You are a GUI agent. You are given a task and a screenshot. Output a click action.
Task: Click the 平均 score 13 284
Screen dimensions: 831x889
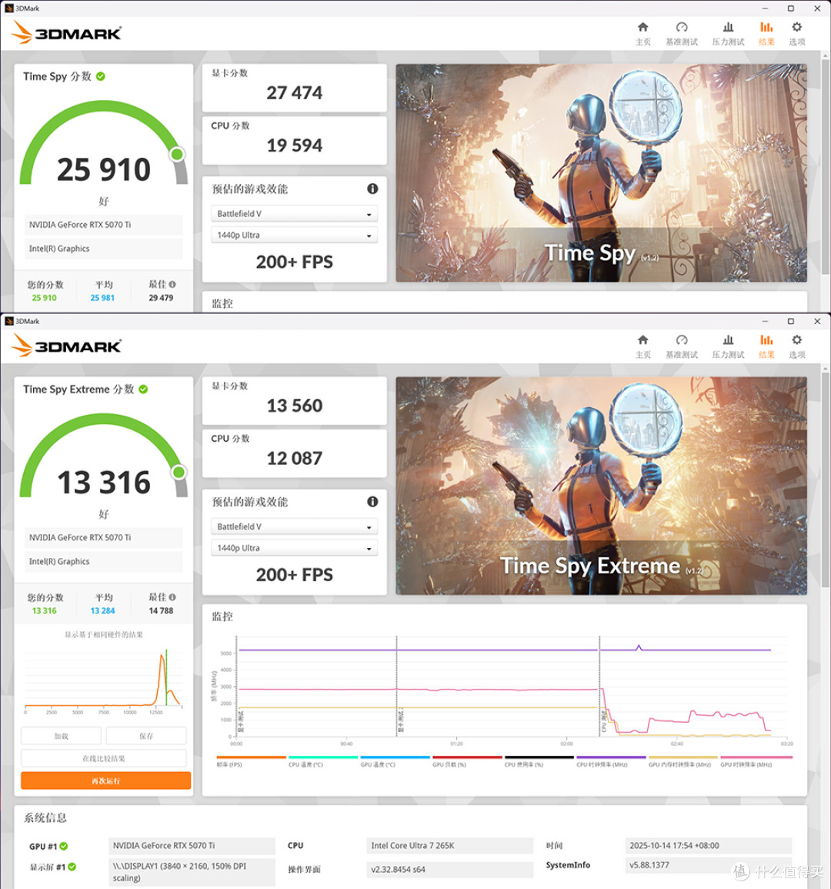(102, 610)
